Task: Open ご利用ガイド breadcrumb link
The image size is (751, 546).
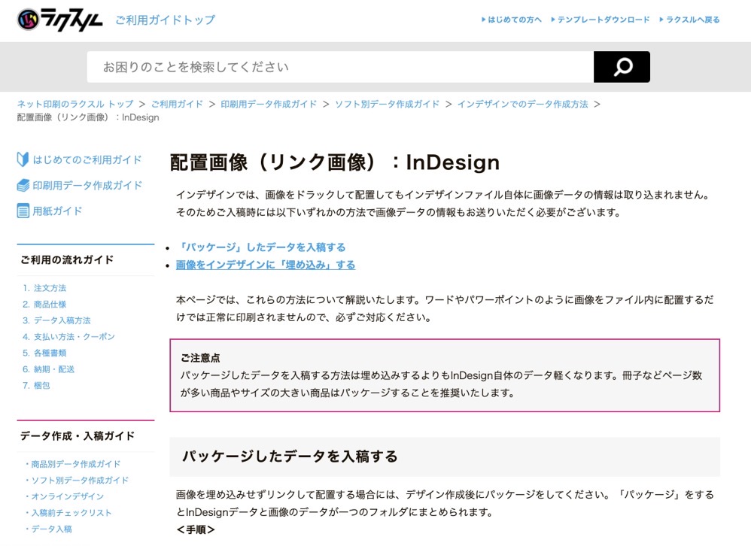Action: (x=177, y=104)
